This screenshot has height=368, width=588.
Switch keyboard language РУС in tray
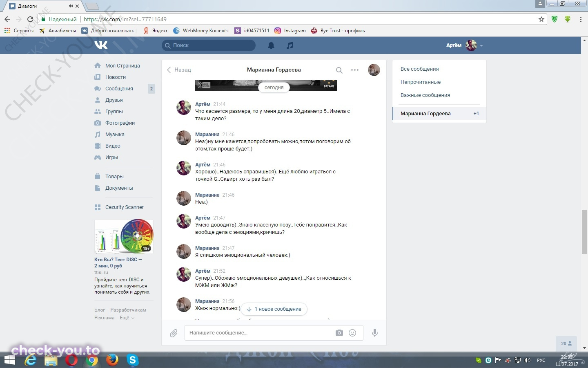point(541,360)
